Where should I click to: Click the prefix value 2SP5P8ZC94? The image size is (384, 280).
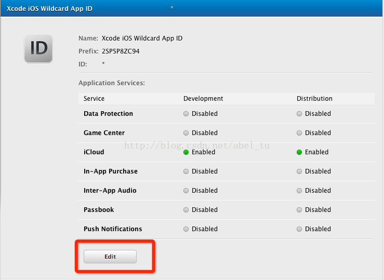tap(121, 51)
